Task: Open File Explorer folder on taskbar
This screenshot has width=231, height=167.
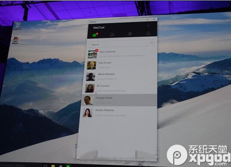Action: 53,166
